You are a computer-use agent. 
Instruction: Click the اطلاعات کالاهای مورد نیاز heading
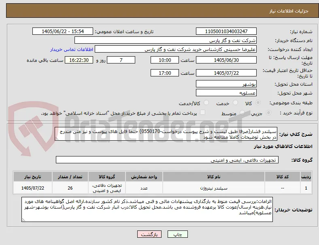coord(283,146)
